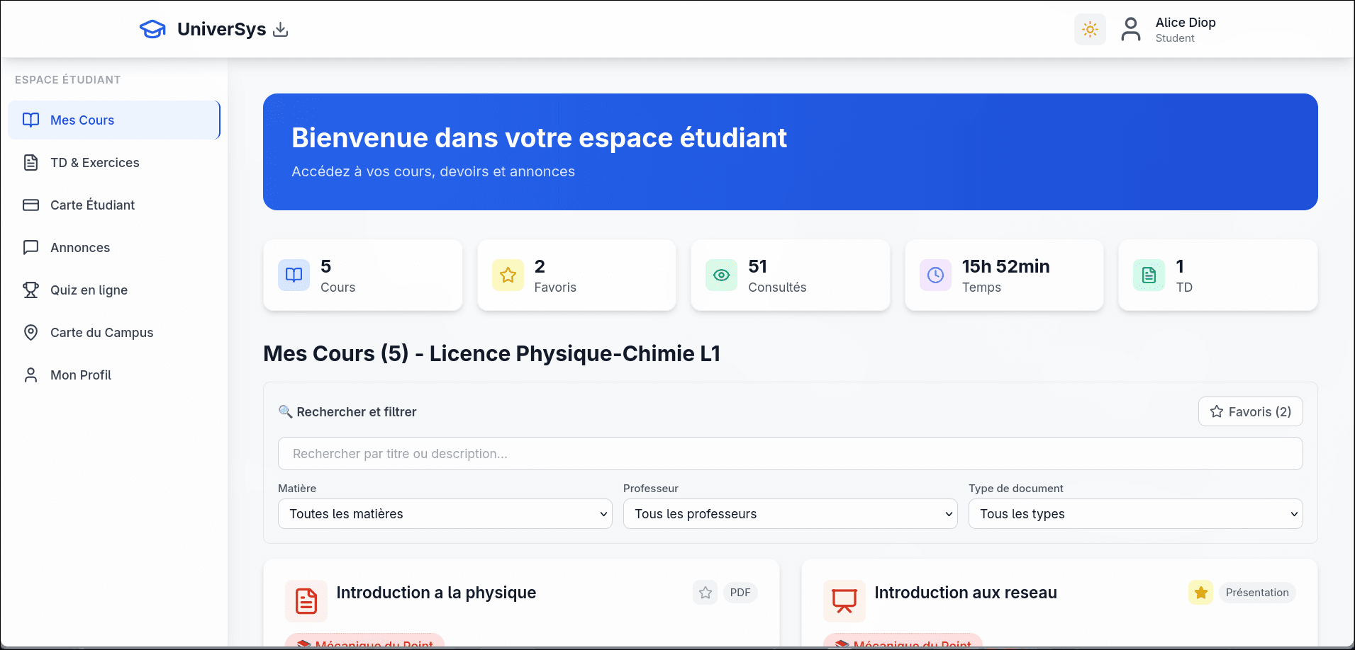Image resolution: width=1355 pixels, height=650 pixels.
Task: Open the Tous les types dropdown
Action: [1135, 513]
